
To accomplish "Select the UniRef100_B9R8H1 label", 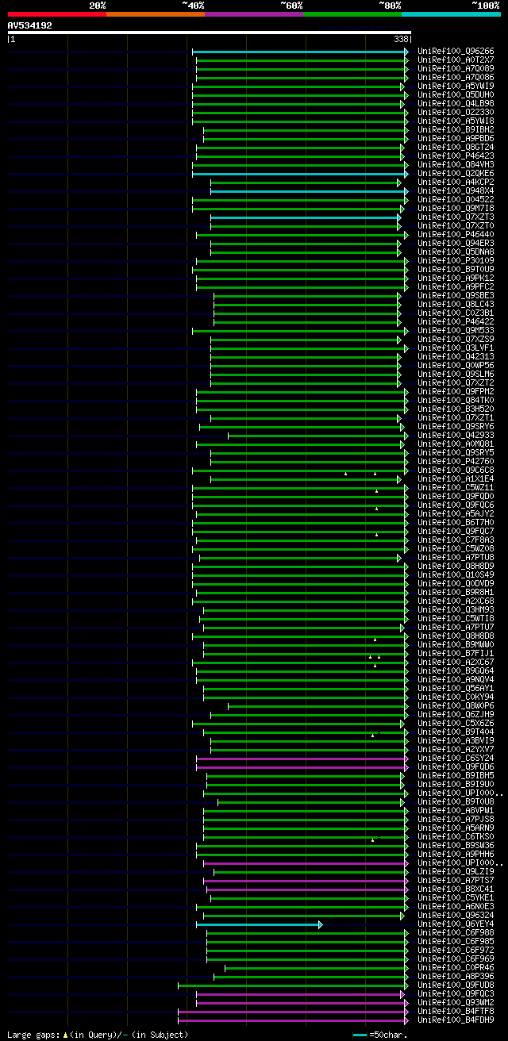I will [x=456, y=593].
